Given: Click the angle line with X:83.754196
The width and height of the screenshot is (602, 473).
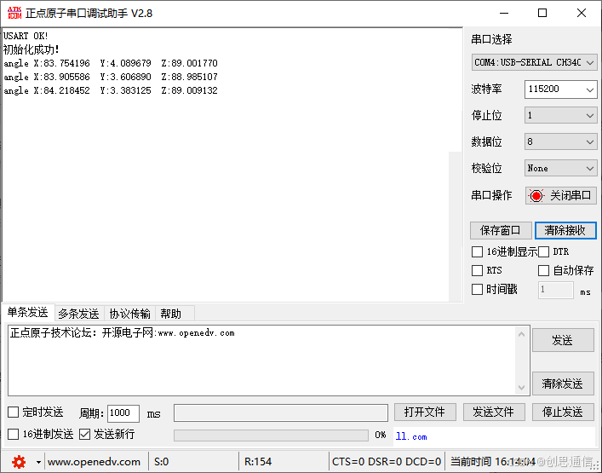Looking at the screenshot, I should (111, 63).
